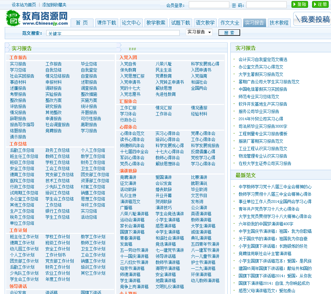Open 中国电信暑假实习实践报告 article
The image size is (331, 294).
click(x=263, y=89)
